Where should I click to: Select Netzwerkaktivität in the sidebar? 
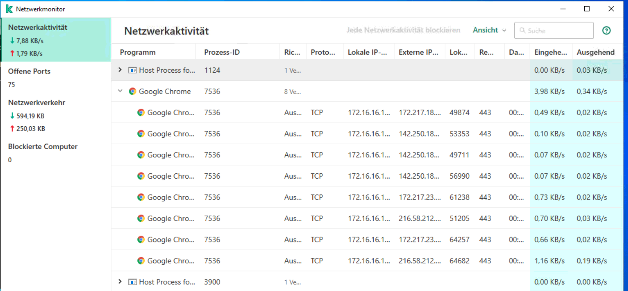pos(38,28)
